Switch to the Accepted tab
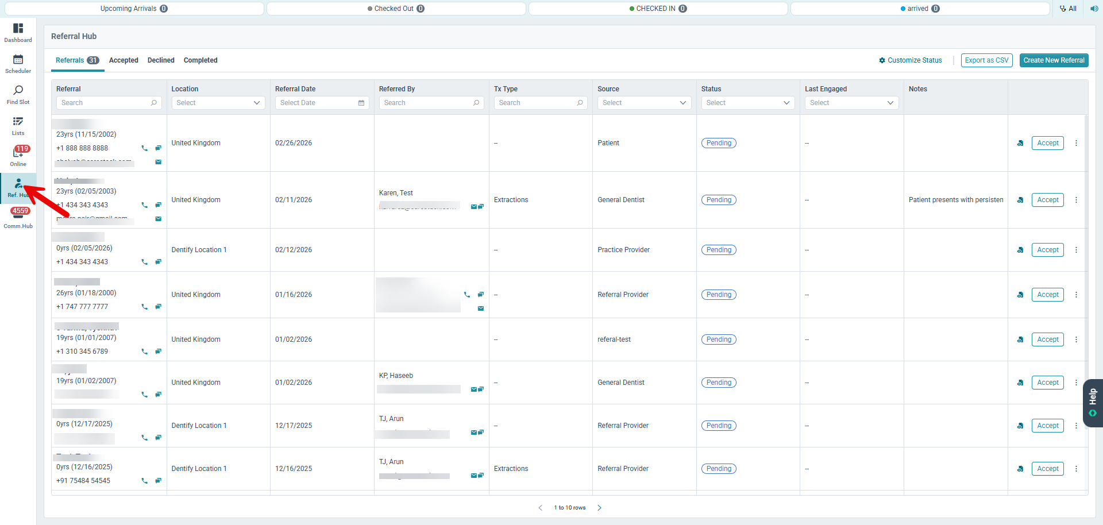The width and height of the screenshot is (1103, 525). pyautogui.click(x=124, y=60)
